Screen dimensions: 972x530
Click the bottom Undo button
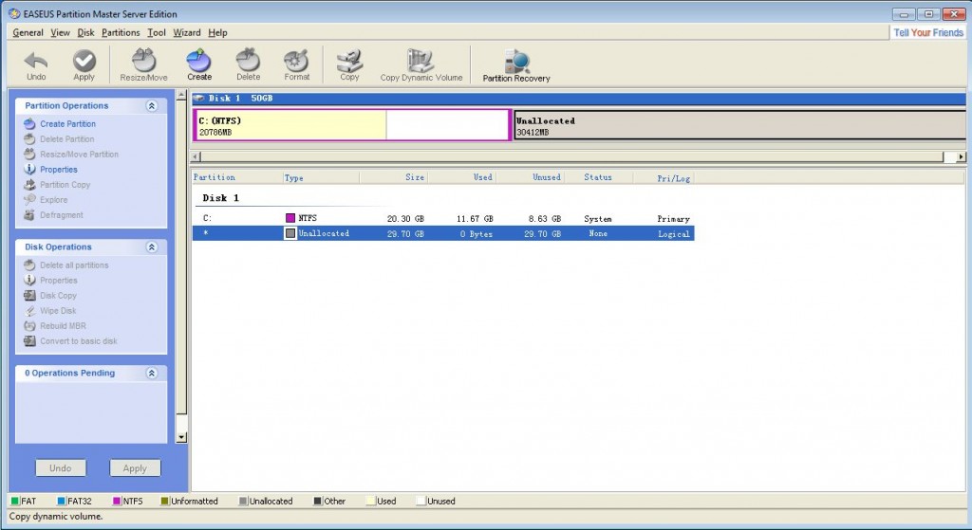[x=60, y=468]
